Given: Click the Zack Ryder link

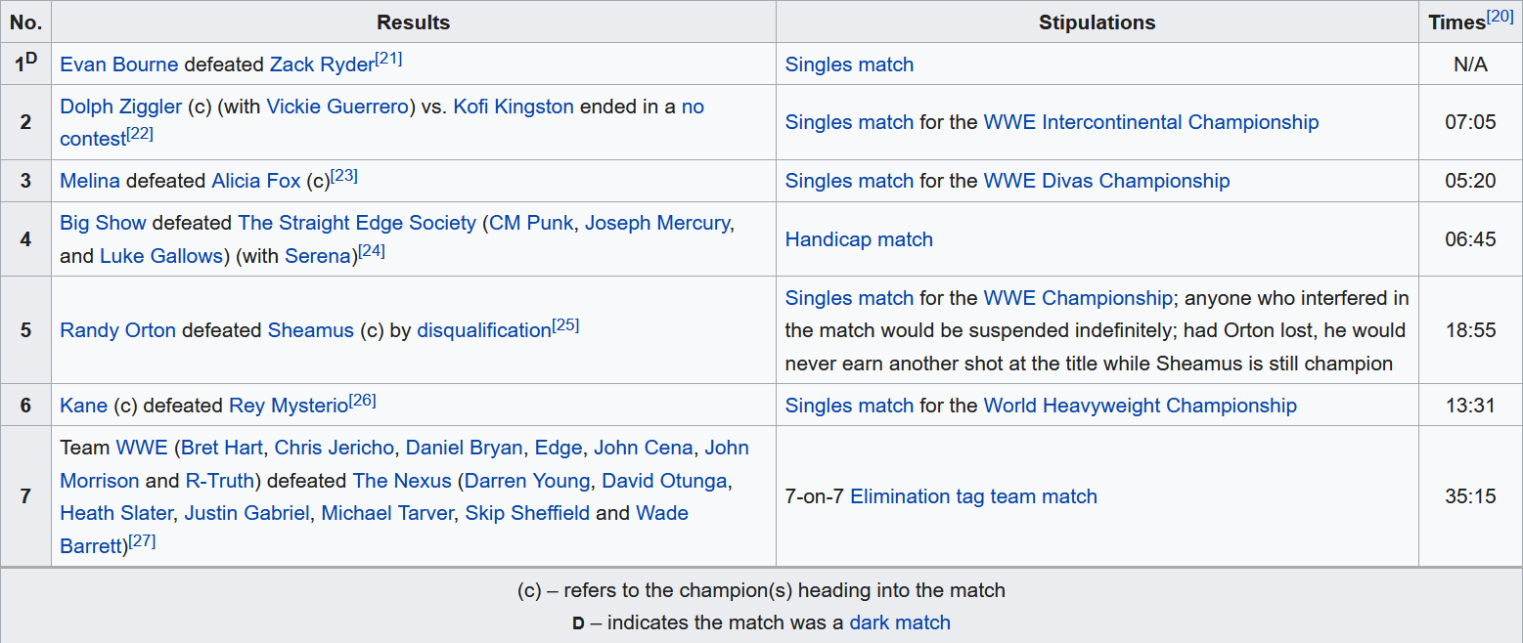Looking at the screenshot, I should click(322, 64).
